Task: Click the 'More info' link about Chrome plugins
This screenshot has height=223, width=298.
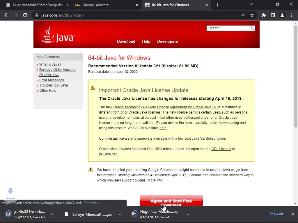Action: coord(155,180)
